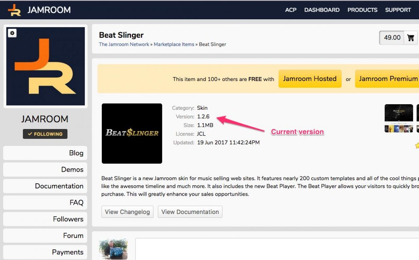Open the gear settings icon on profile image

coord(12,33)
